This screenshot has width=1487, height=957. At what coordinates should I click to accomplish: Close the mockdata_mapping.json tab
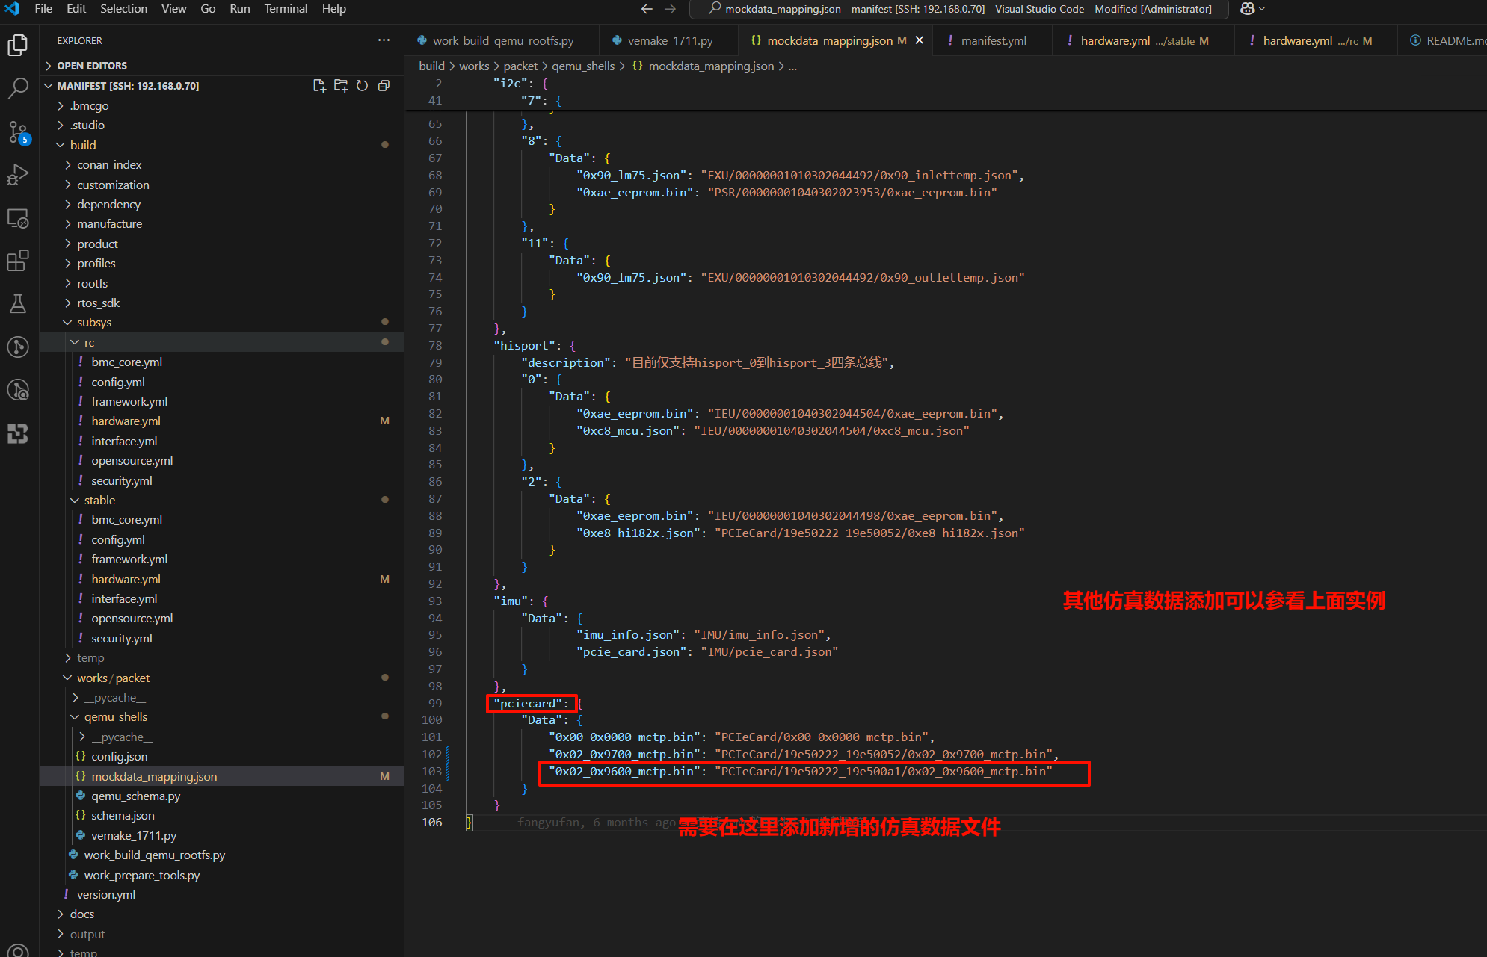(x=920, y=40)
